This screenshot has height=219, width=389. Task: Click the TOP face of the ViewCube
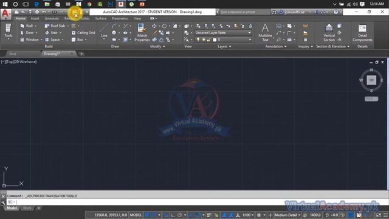(371, 80)
